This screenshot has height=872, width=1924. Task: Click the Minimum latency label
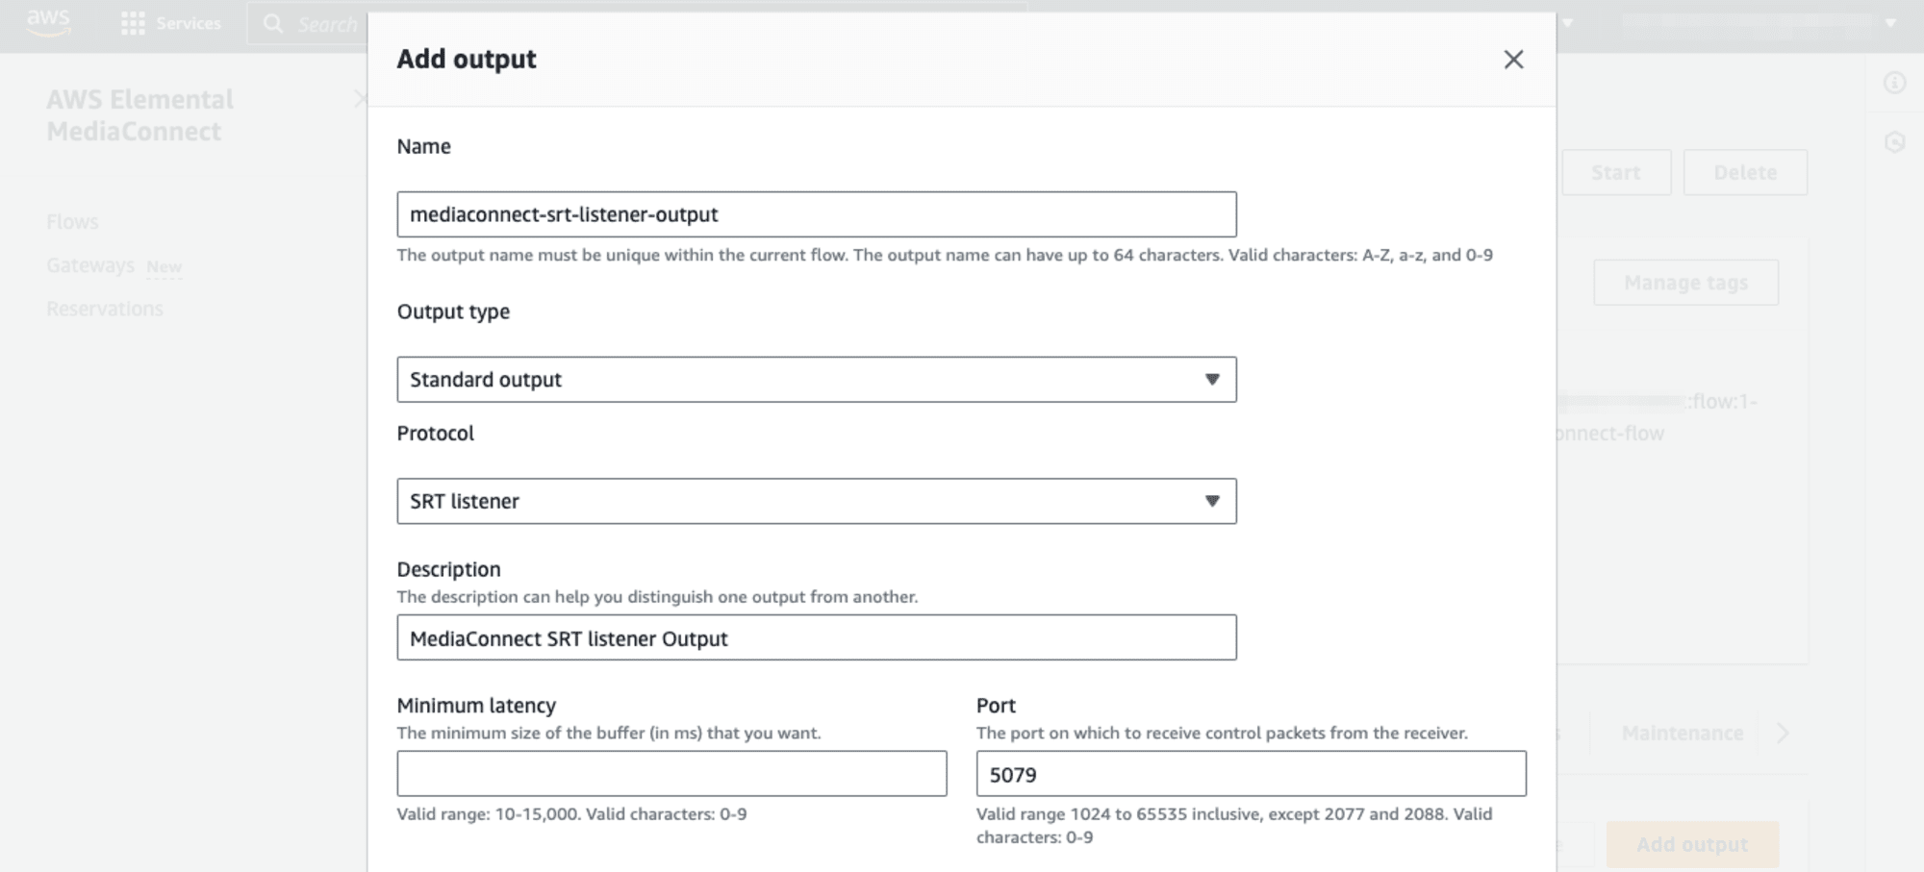click(476, 706)
